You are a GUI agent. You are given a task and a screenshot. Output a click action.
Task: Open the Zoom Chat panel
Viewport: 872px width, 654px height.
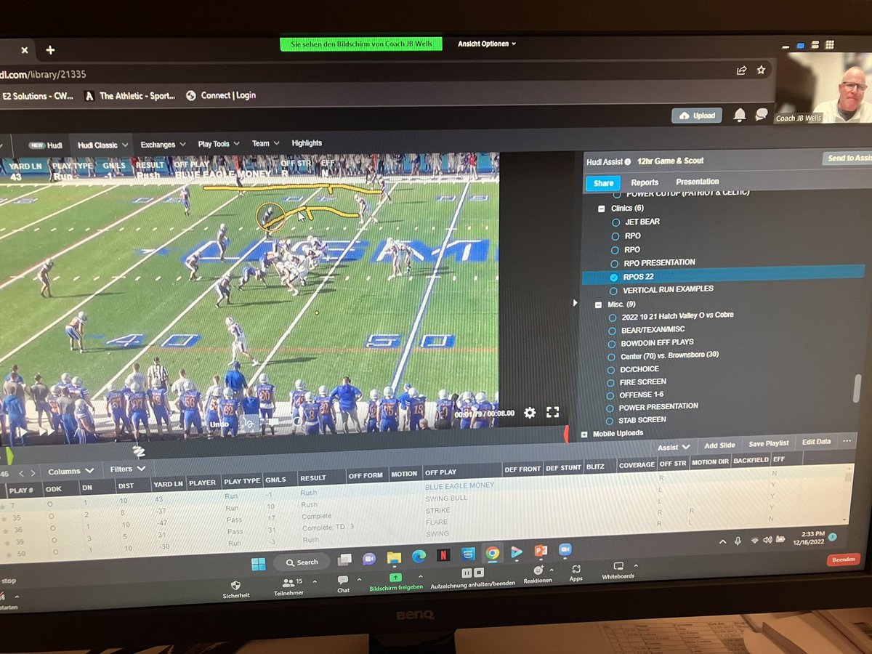pyautogui.click(x=343, y=584)
